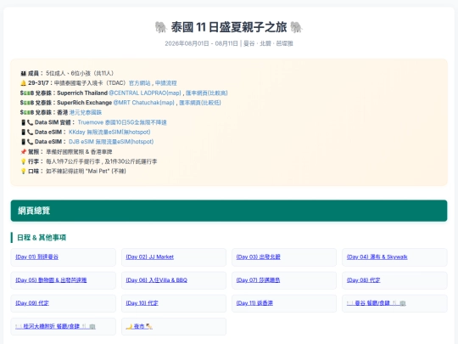Image resolution: width=458 pixels, height=344 pixels.
Task: Go to Day 02 JJ Market
Action: (x=149, y=257)
